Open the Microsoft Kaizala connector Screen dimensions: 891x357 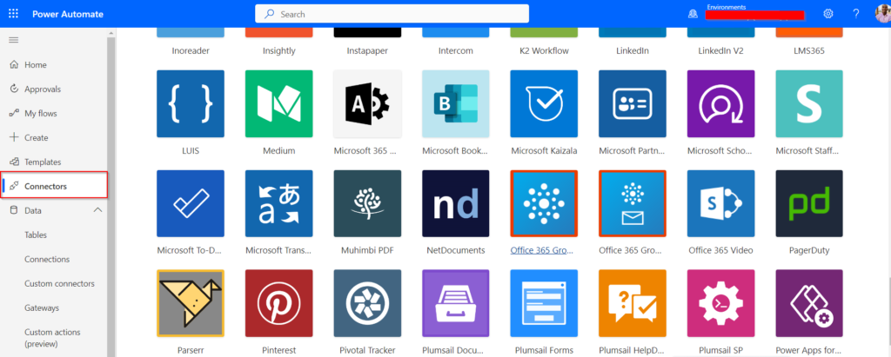click(544, 104)
